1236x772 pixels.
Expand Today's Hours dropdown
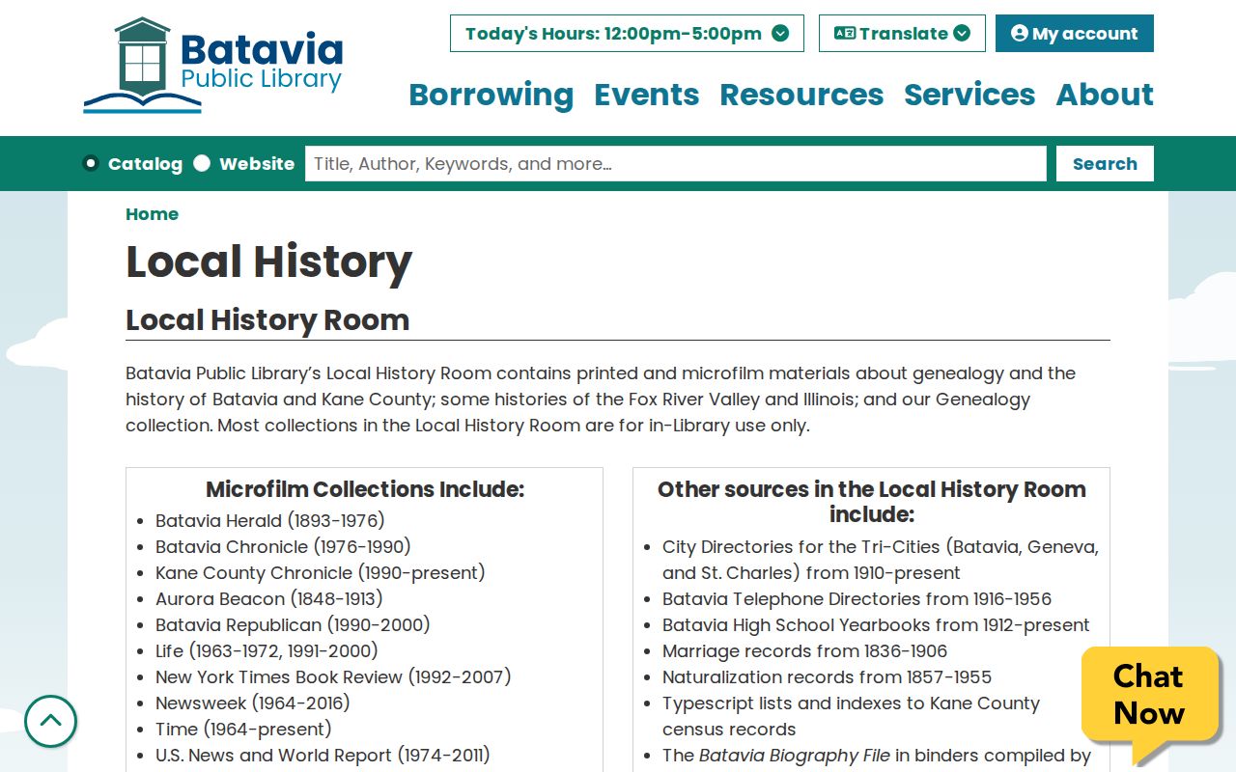coord(627,34)
